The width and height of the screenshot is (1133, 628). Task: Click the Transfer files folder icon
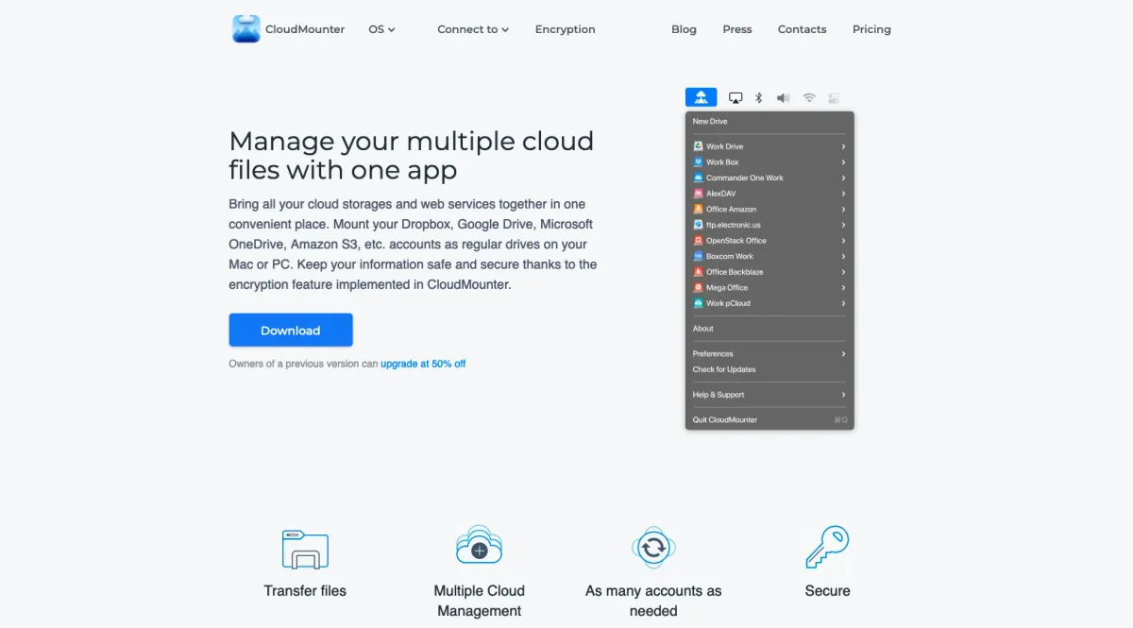305,549
